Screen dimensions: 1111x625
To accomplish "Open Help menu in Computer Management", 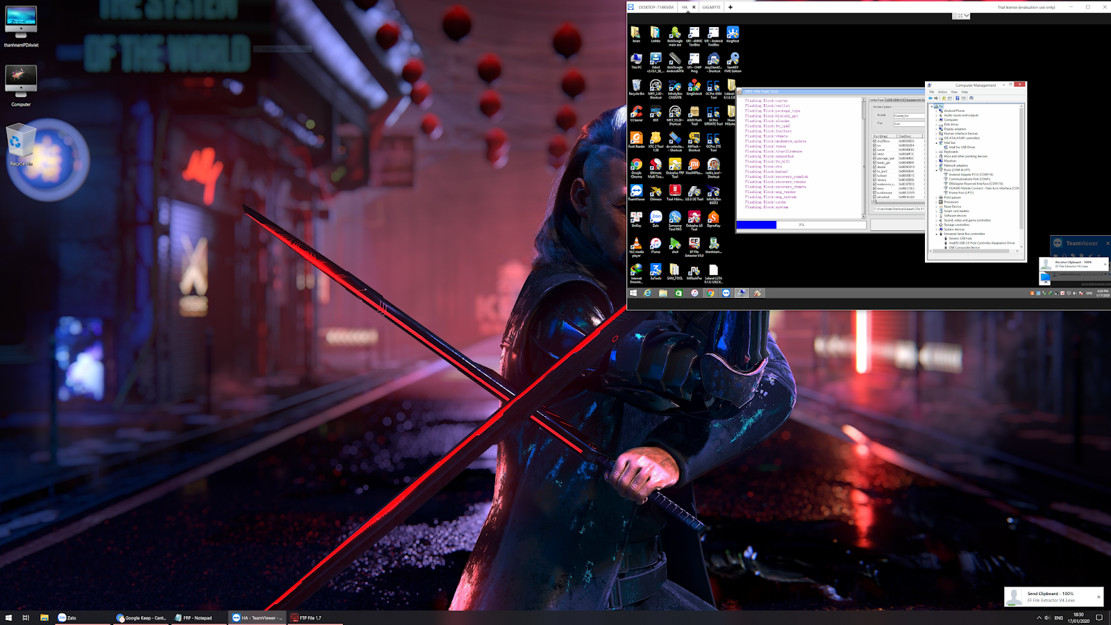I will tap(964, 92).
